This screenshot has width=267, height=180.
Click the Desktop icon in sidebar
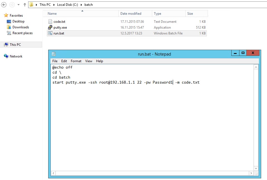[x=9, y=21]
